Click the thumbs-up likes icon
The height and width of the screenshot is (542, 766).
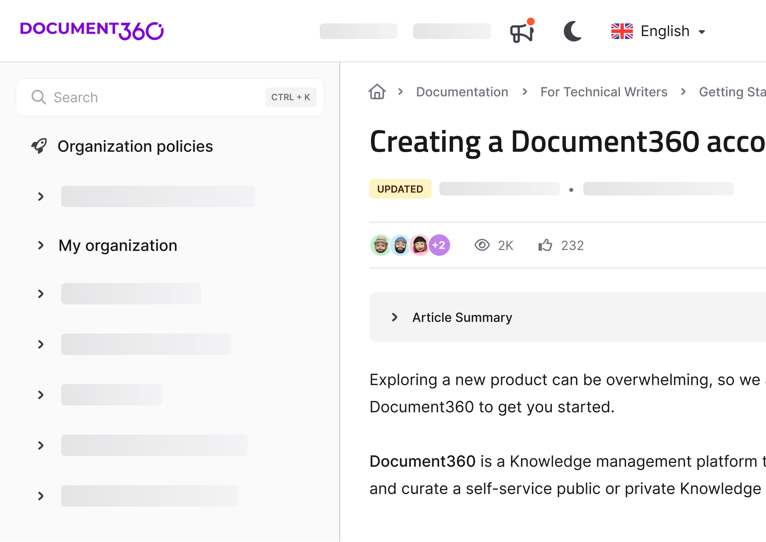point(545,245)
